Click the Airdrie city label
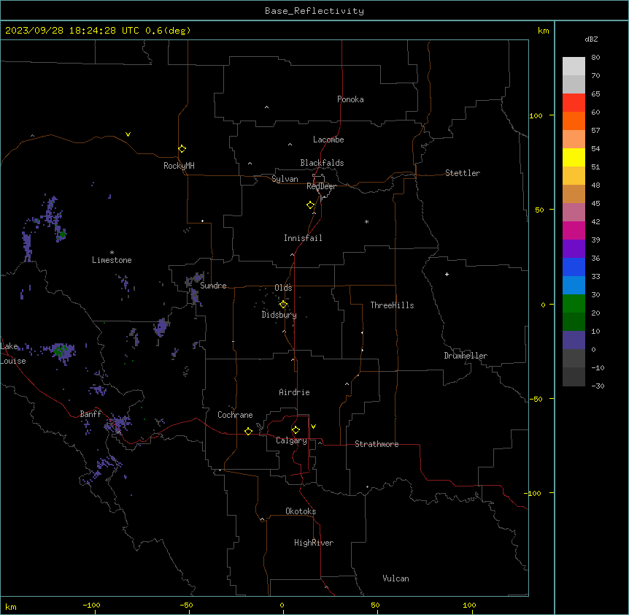This screenshot has width=629, height=615. [x=294, y=392]
